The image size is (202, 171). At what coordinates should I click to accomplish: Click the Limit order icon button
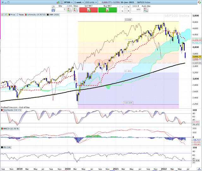click(69, 10)
